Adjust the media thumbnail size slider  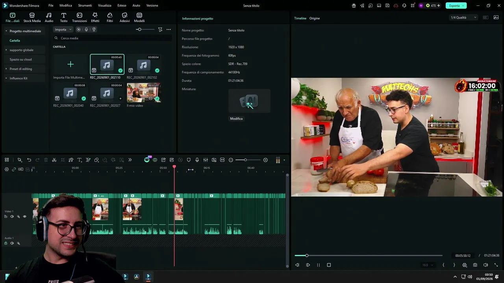coord(139,29)
